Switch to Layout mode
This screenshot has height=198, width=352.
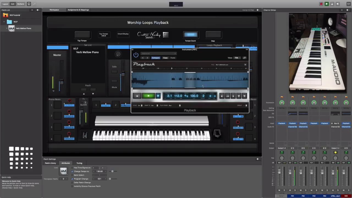coord(5,4)
